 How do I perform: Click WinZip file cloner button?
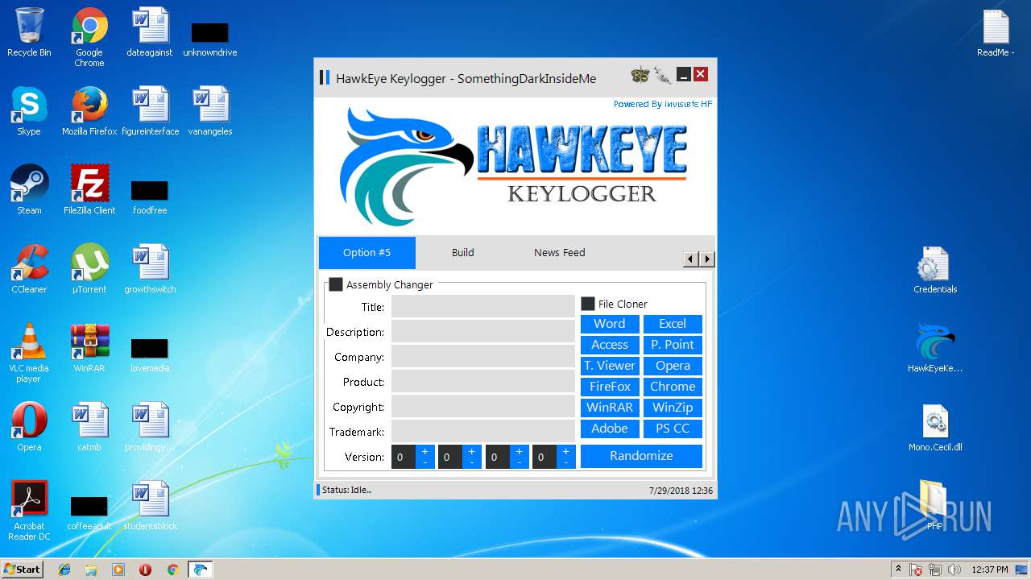[673, 408]
